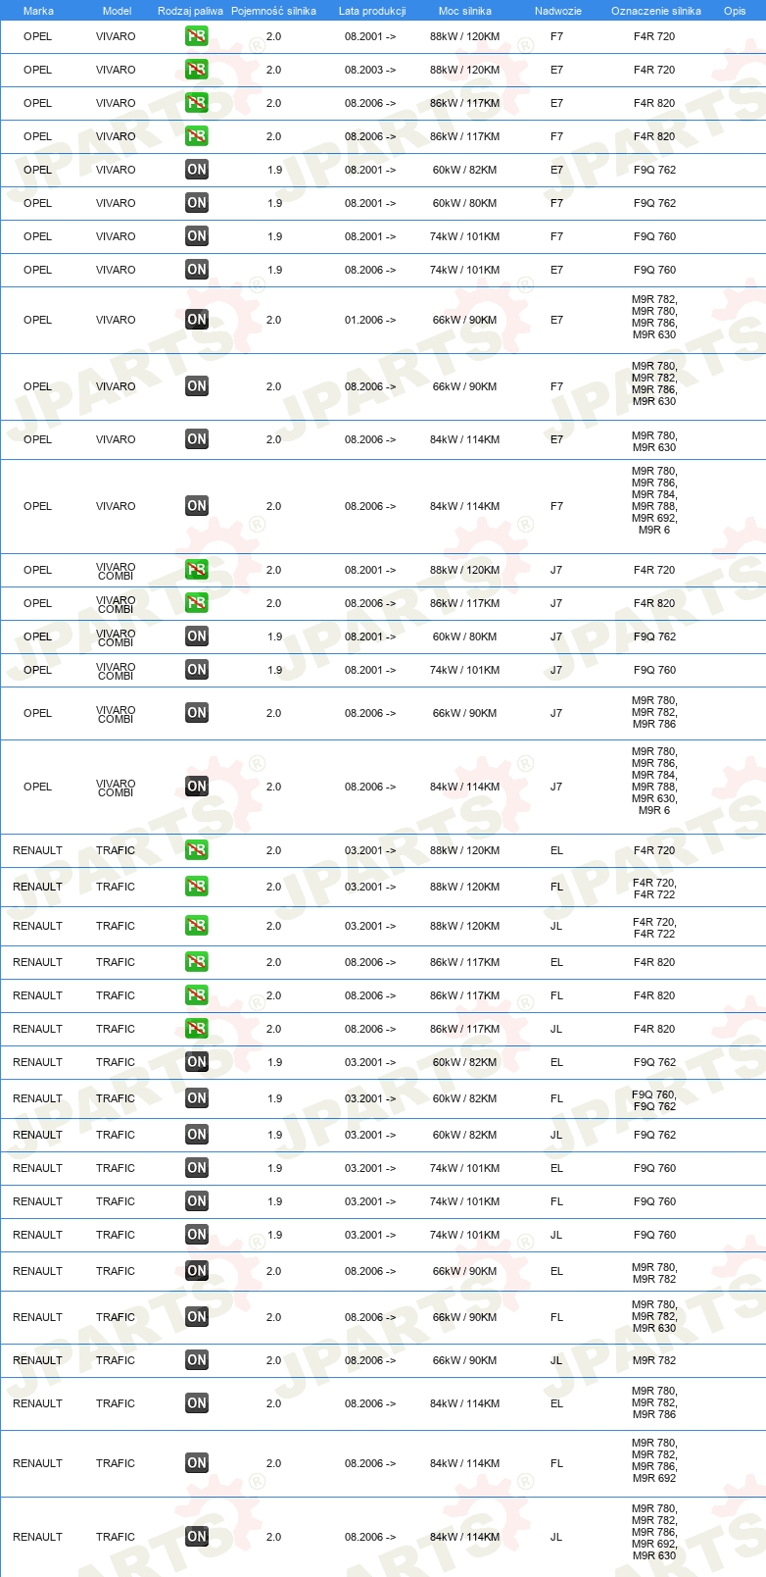
Task: Click ON icon in Trafic JL 74kW / 101KM row
Action: click(x=197, y=1235)
